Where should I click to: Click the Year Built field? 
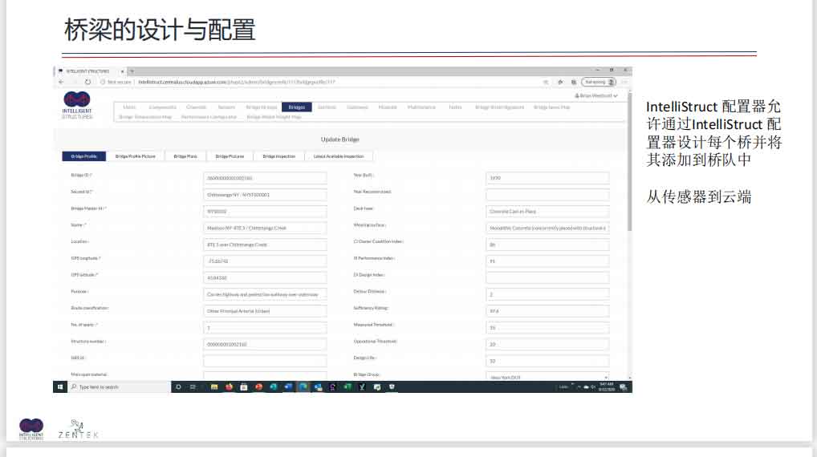(x=547, y=178)
